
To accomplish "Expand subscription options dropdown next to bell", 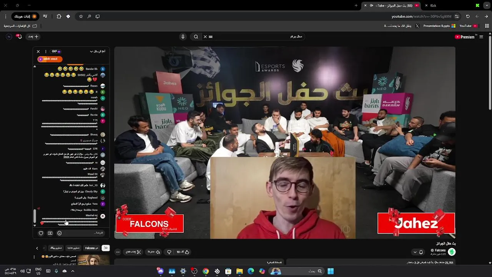I will tap(415, 252).
